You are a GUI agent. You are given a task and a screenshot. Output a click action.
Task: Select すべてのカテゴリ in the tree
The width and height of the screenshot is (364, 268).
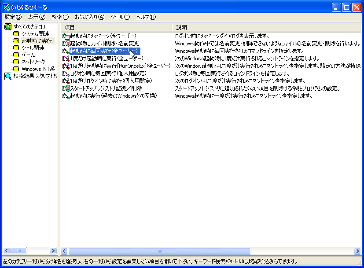pyautogui.click(x=29, y=27)
